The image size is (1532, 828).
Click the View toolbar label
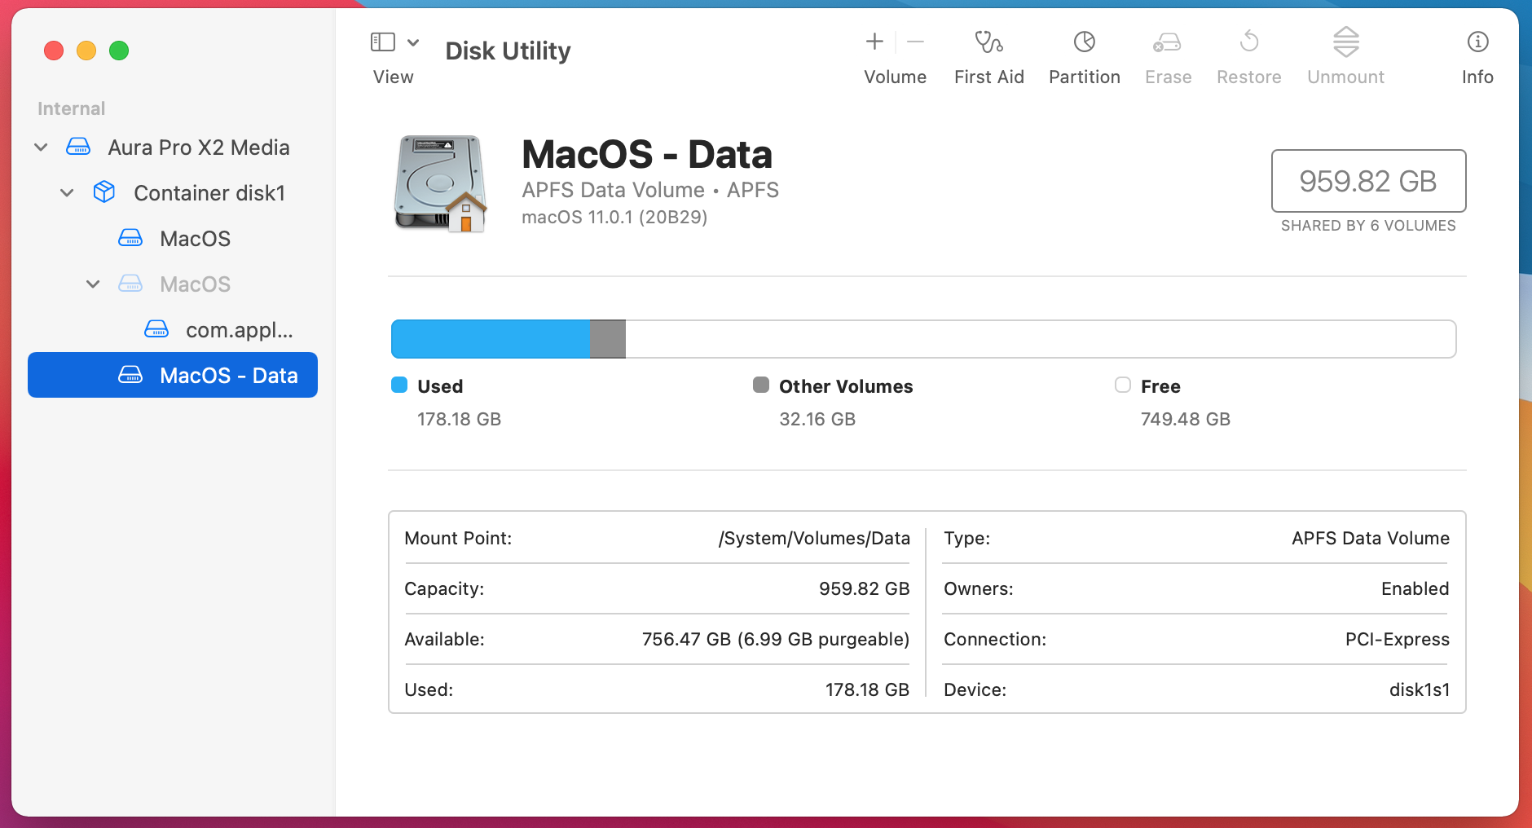point(394,77)
